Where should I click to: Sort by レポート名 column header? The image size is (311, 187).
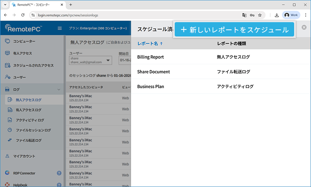(x=150, y=44)
